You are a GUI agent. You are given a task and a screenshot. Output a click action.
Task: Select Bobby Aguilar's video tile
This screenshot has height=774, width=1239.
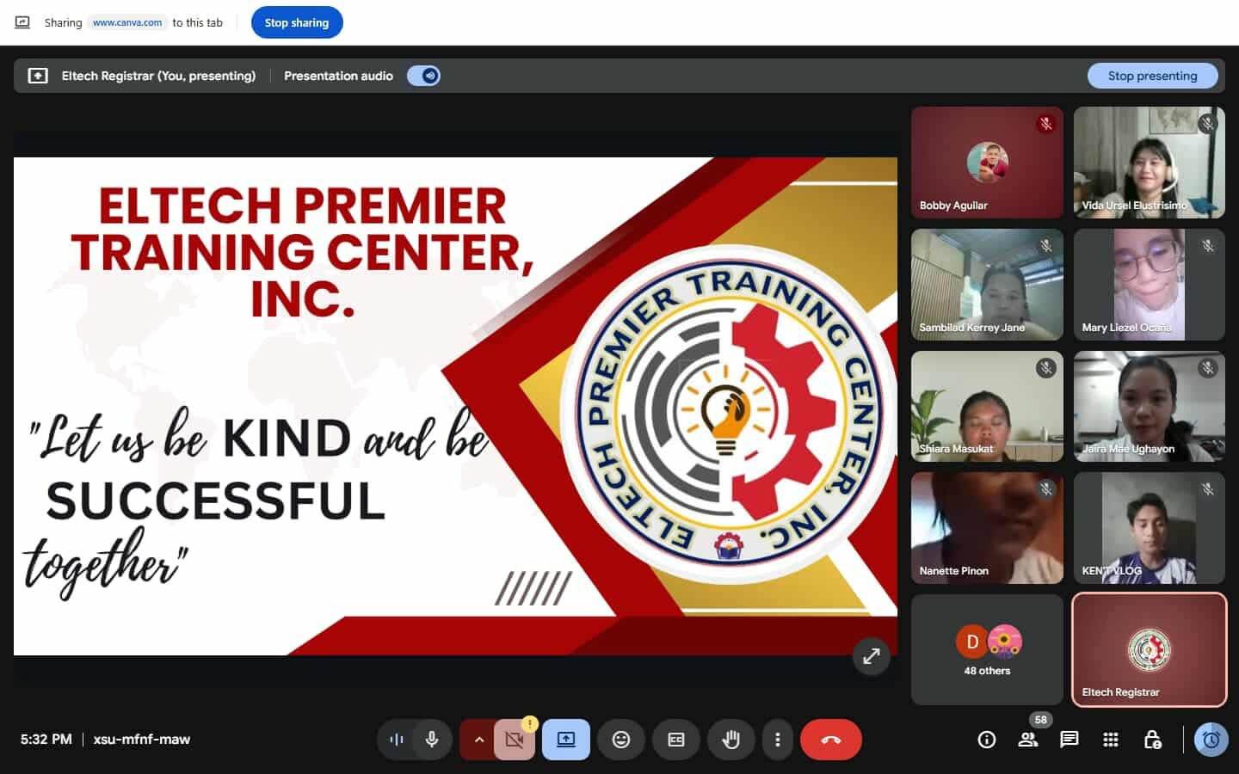pos(987,163)
